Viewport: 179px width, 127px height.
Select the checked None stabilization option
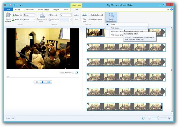pos(127,25)
